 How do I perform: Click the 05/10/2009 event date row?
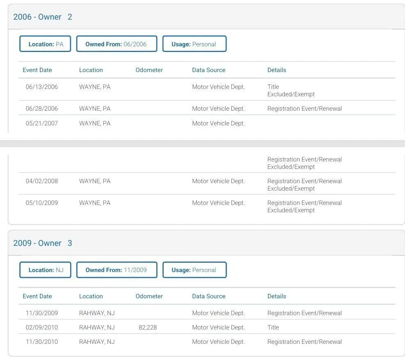pos(42,203)
